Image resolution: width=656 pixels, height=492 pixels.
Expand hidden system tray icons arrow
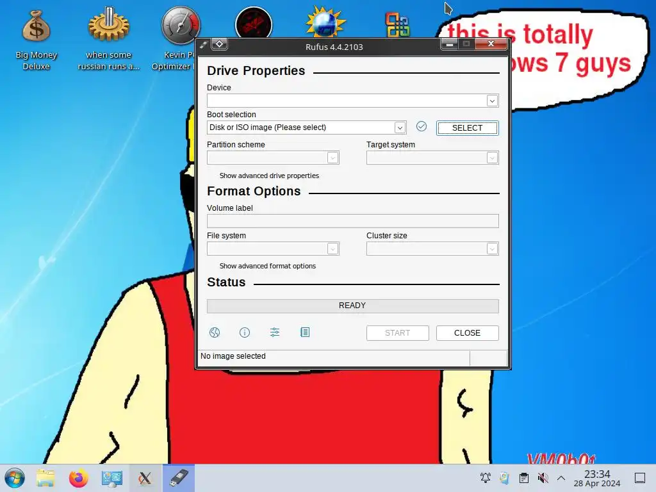[x=561, y=478]
